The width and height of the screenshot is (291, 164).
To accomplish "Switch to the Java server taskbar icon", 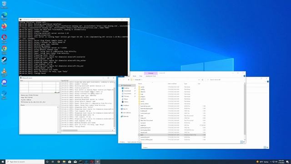I will point(97,162).
